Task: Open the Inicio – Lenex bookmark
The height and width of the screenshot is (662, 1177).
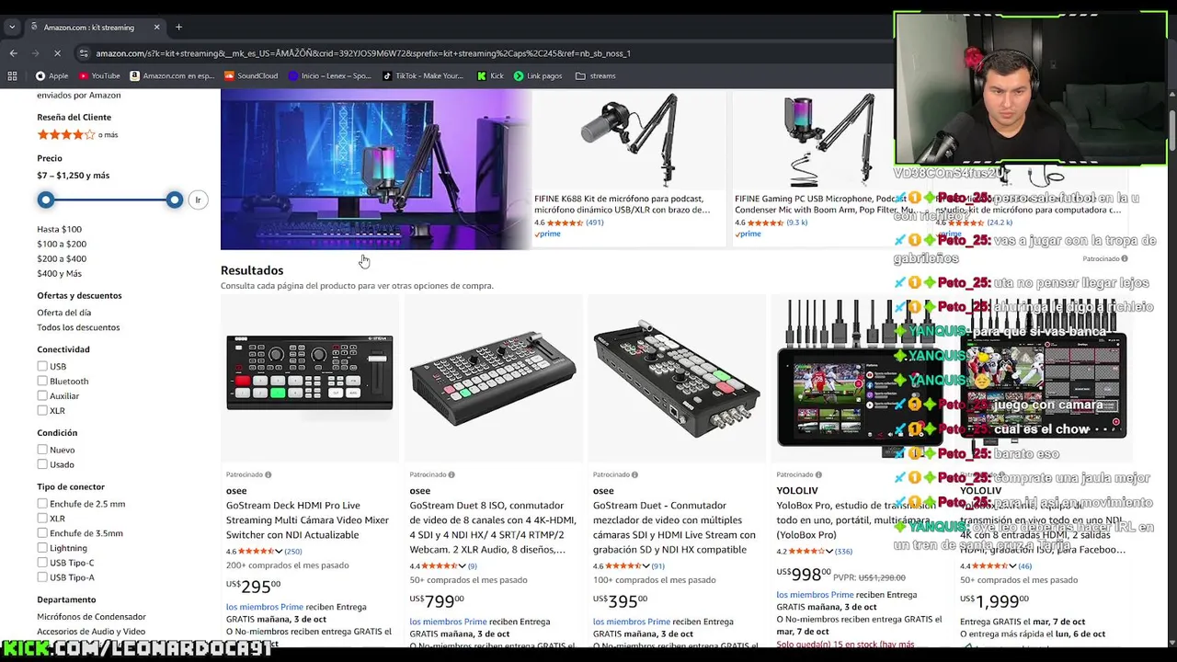Action: click(329, 75)
